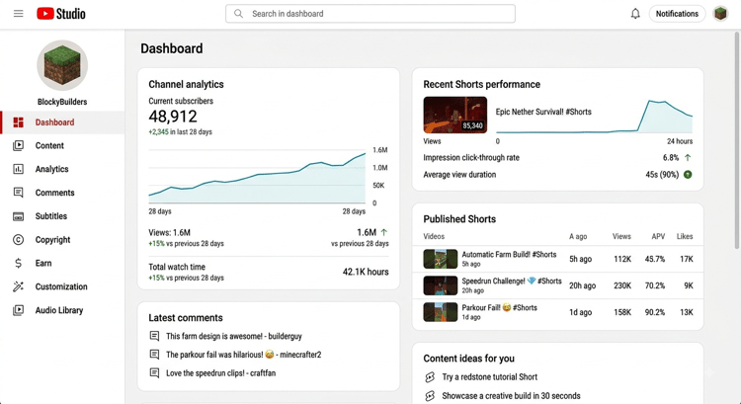
Task: Click Parkour Fail thumbnail
Action: (x=440, y=312)
